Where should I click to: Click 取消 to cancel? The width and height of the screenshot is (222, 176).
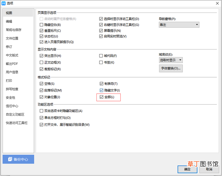tap(209, 169)
